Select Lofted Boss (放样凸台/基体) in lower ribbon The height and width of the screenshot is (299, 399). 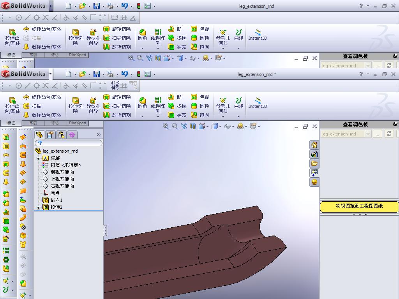[x=42, y=115]
